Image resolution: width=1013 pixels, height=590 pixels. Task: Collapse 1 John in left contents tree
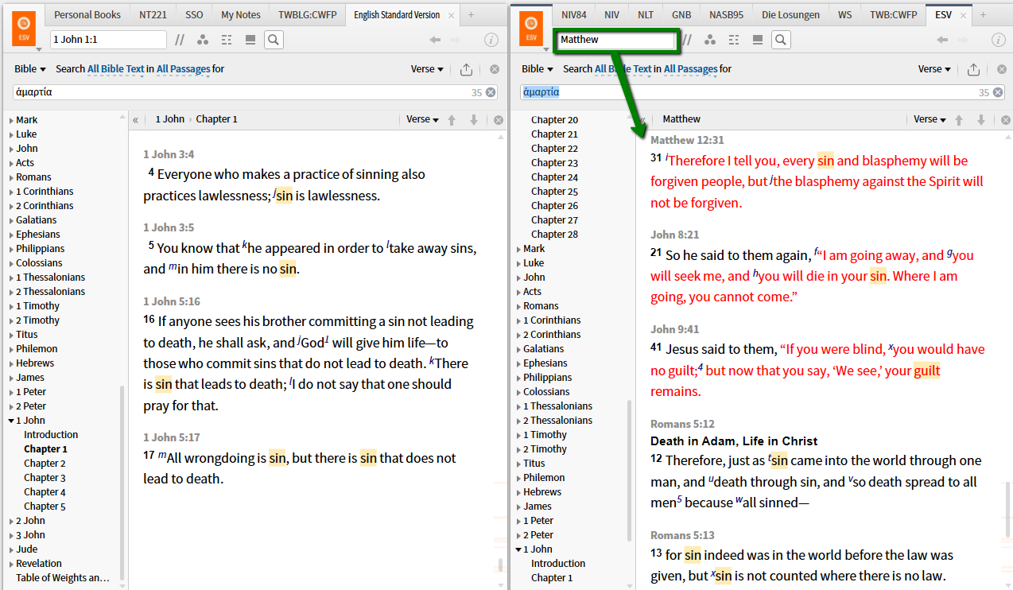[x=11, y=421]
